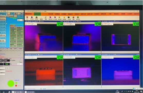Open the 系统设置 menu in orange bar
143x93 pixels.
(x=51, y=14)
